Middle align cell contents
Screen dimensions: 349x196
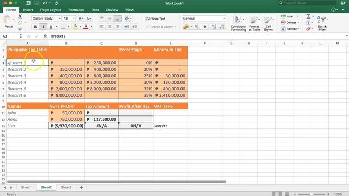point(110,19)
